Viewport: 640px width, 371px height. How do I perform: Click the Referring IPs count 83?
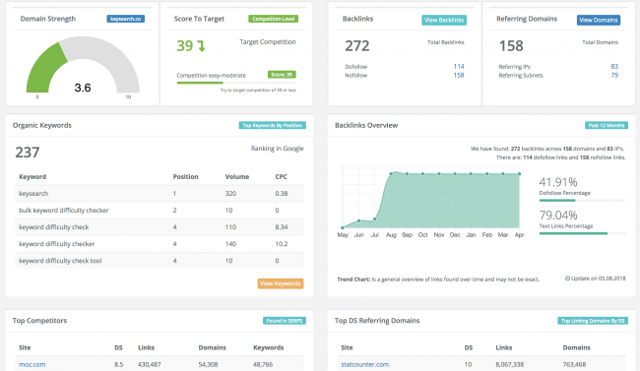tap(614, 66)
